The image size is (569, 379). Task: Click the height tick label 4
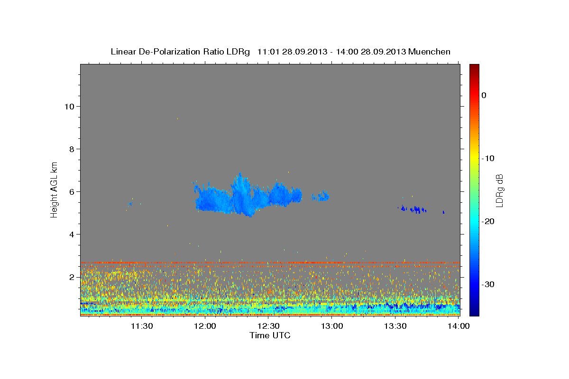72,235
